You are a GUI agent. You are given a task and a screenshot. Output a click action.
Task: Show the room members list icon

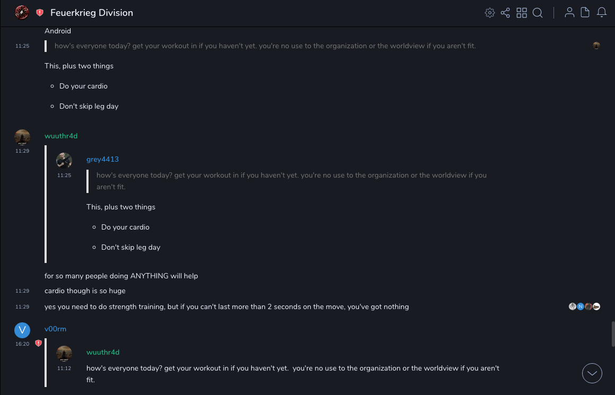click(x=569, y=13)
